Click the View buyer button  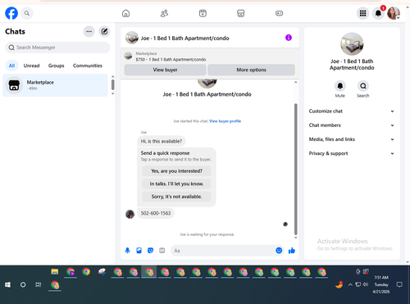[x=165, y=70]
